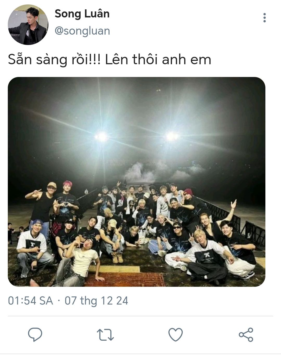
Task: Open the group photo attached to post
Action: click(137, 182)
